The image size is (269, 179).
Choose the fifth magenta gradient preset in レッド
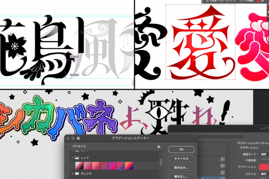pyautogui.click(x=112, y=166)
